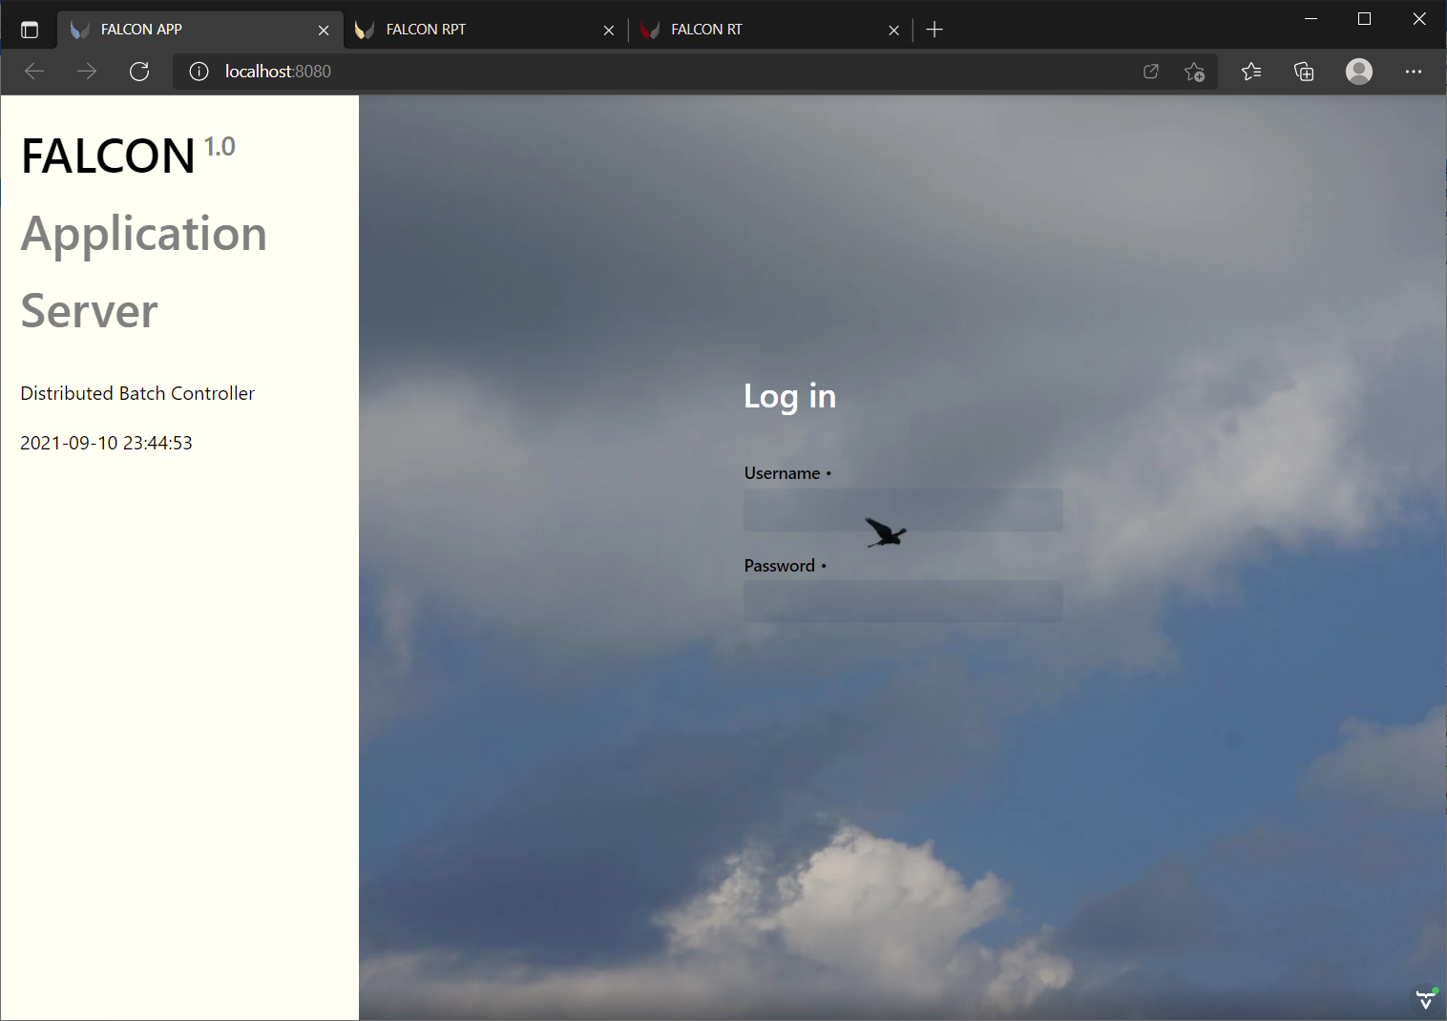Open the user profile avatar
The height and width of the screenshot is (1021, 1447).
tap(1359, 72)
